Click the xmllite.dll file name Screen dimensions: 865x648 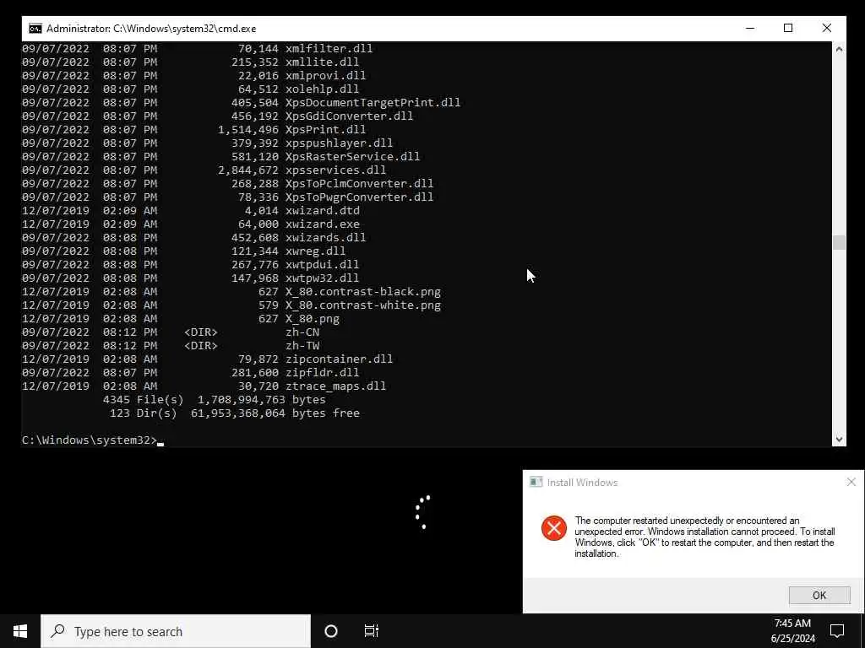pos(322,62)
